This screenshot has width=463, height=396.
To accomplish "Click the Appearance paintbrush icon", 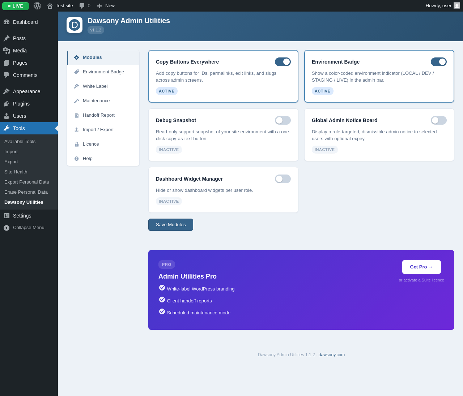I will tap(7, 91).
